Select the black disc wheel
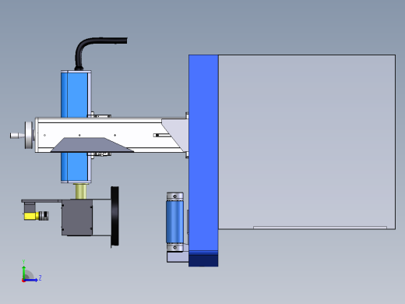Screen dimensions: 405x304 pos(114,216)
